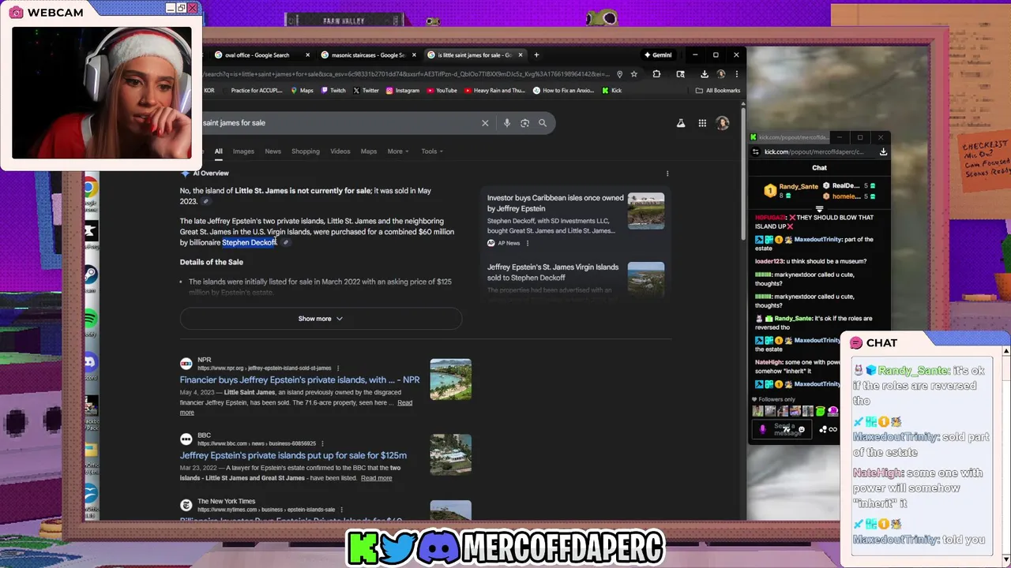The image size is (1011, 568).
Task: Open BBC private islands for sale result
Action: click(x=293, y=455)
